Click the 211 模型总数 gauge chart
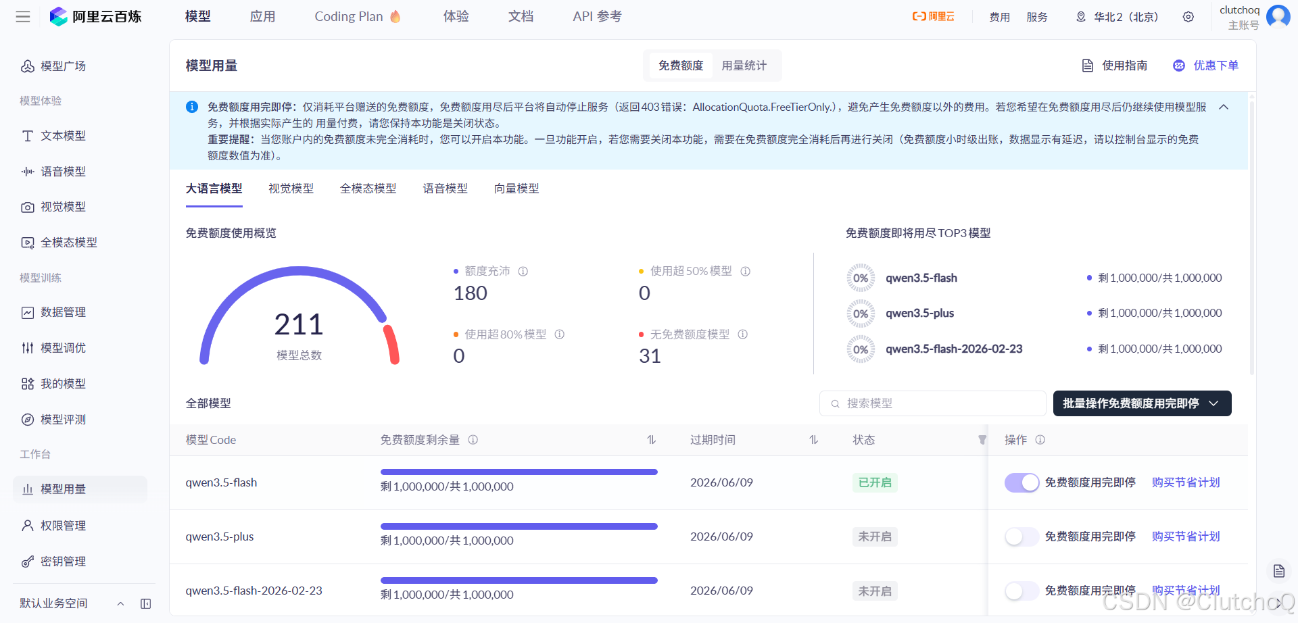Viewport: 1298px width, 623px height. (299, 316)
